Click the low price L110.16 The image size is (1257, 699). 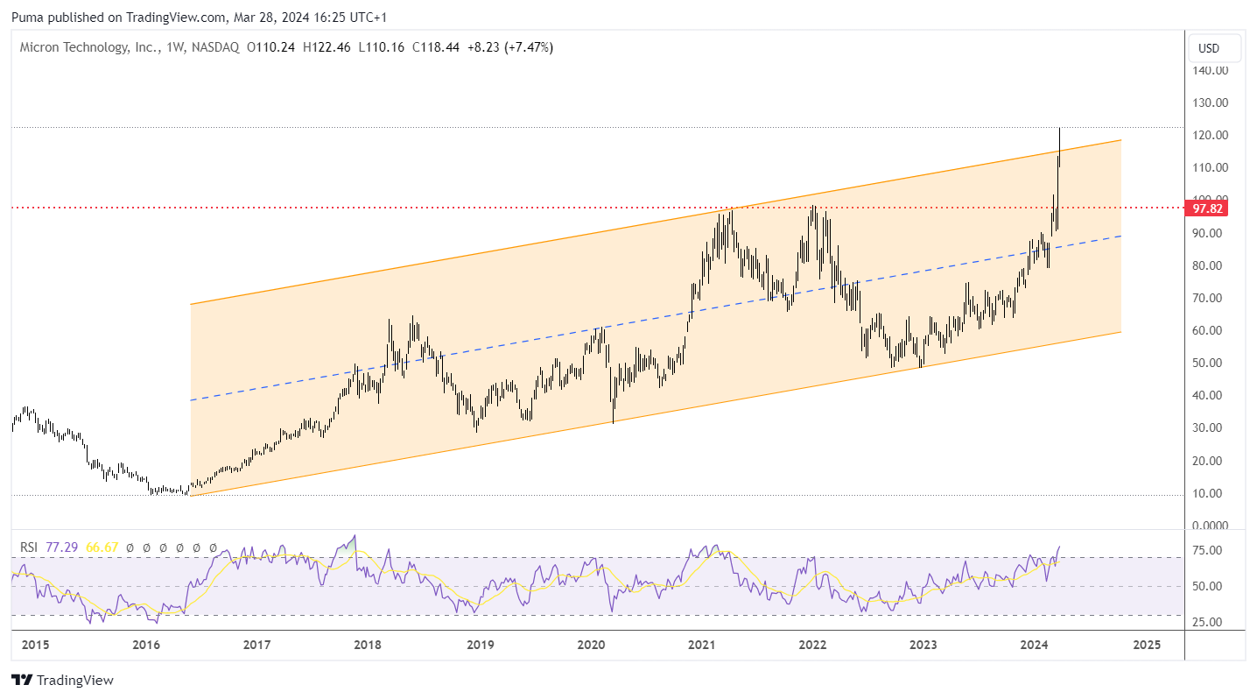[x=382, y=47]
